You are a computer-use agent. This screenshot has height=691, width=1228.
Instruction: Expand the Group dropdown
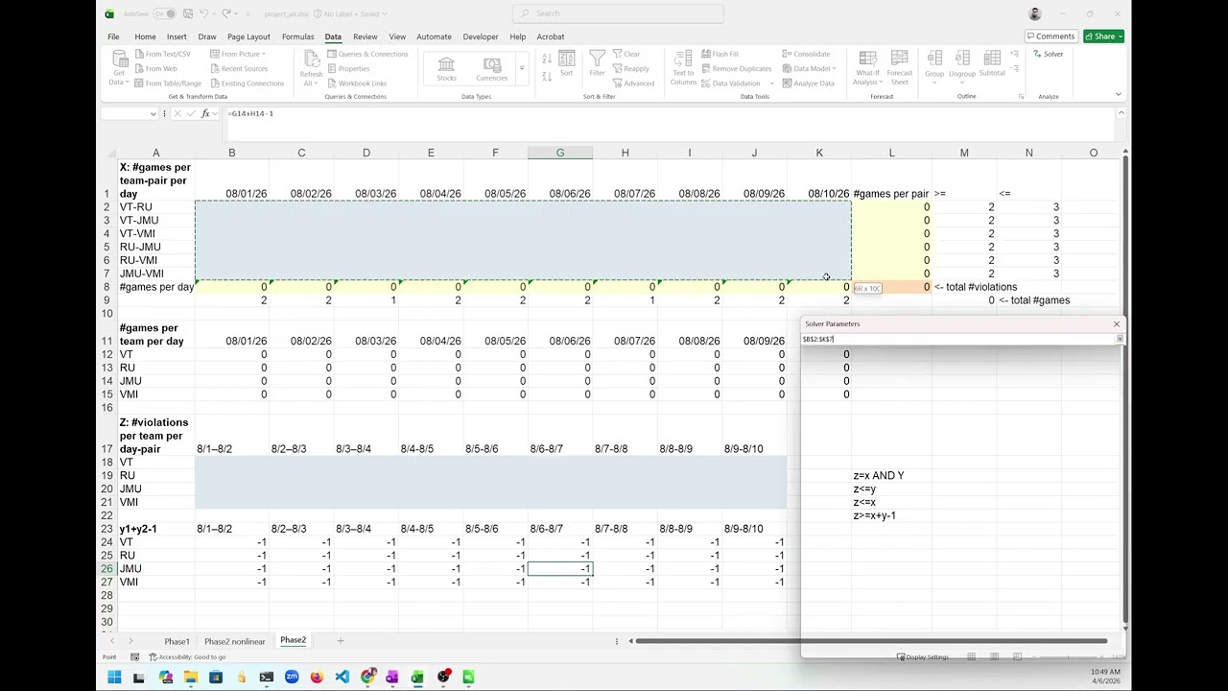point(934,83)
